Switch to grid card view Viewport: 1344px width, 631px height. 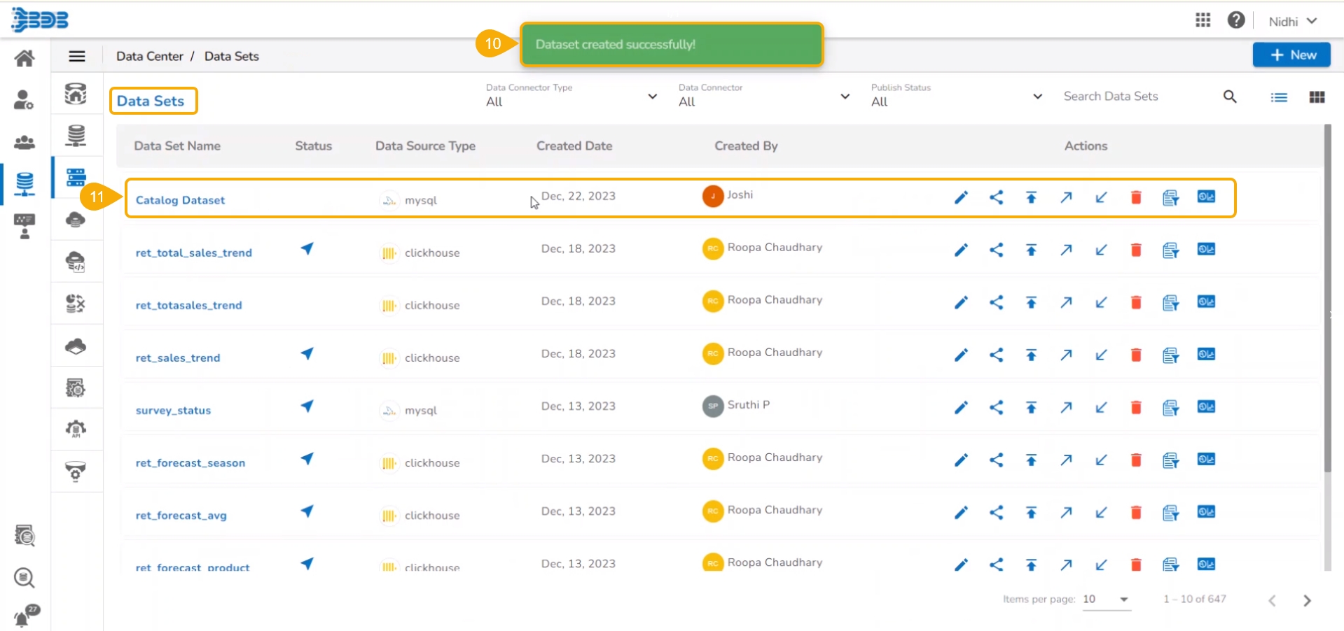pos(1317,97)
